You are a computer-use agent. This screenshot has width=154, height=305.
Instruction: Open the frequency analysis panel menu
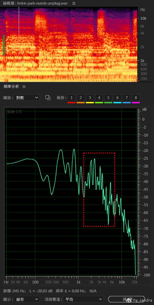tap(24, 87)
